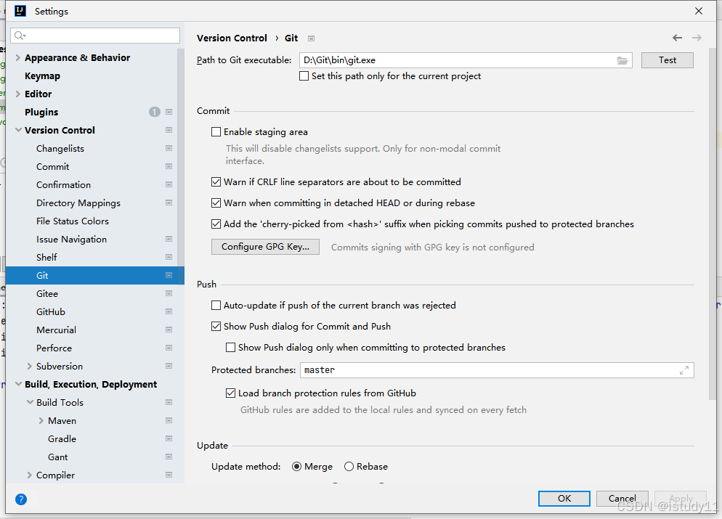722x519 pixels.
Task: Toggle Warn if CRLF line separators checkbox
Action: (216, 181)
